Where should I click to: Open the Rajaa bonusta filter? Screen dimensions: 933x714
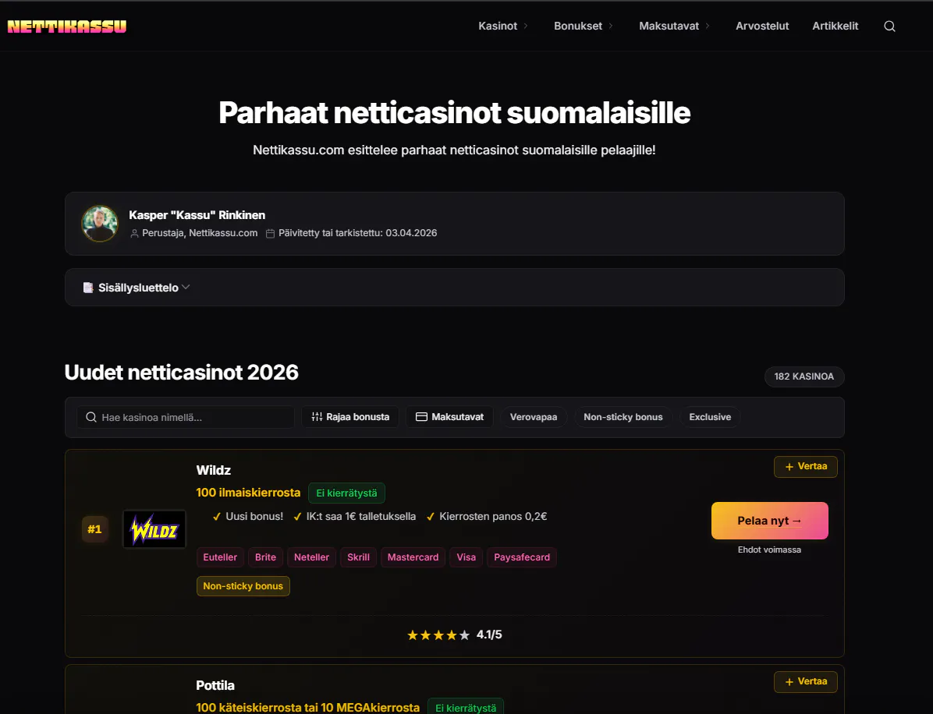coord(349,417)
